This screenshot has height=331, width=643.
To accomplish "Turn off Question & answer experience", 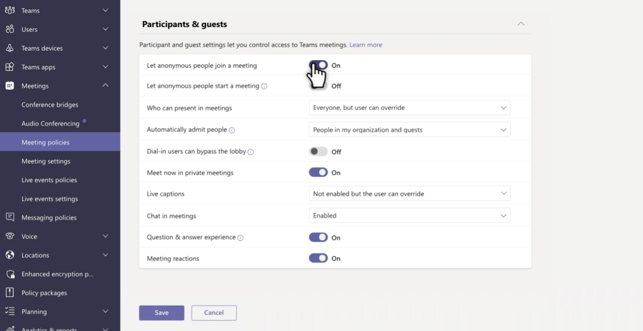I will pos(318,238).
